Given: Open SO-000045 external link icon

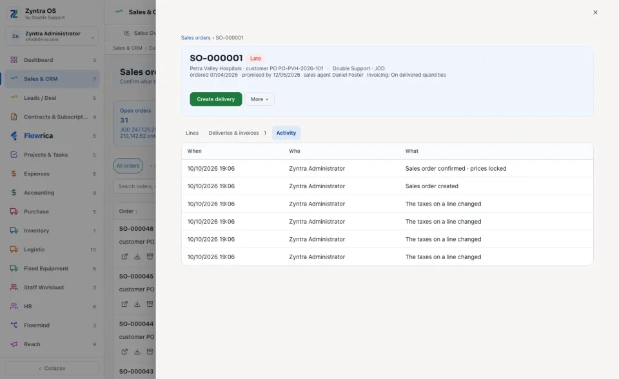Looking at the screenshot, I should click(124, 304).
